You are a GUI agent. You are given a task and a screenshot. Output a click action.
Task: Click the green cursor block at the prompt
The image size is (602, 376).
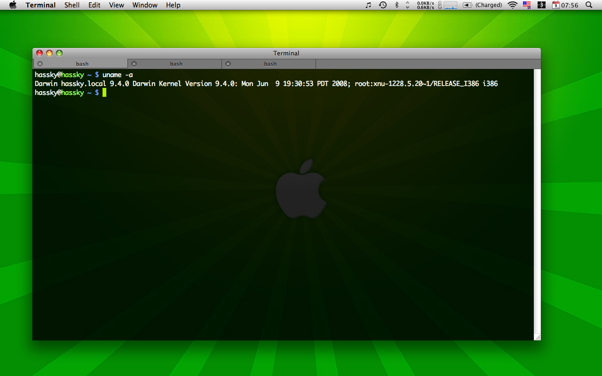click(x=104, y=93)
